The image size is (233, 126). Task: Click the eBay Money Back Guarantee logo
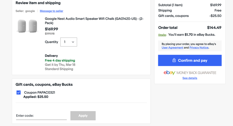point(190,73)
